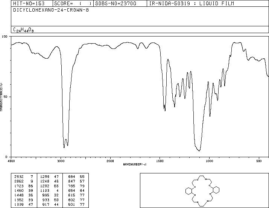Click the IR-NIDA-50319 : LIQUID FILM label
The width and height of the screenshot is (269, 208).
191,3
